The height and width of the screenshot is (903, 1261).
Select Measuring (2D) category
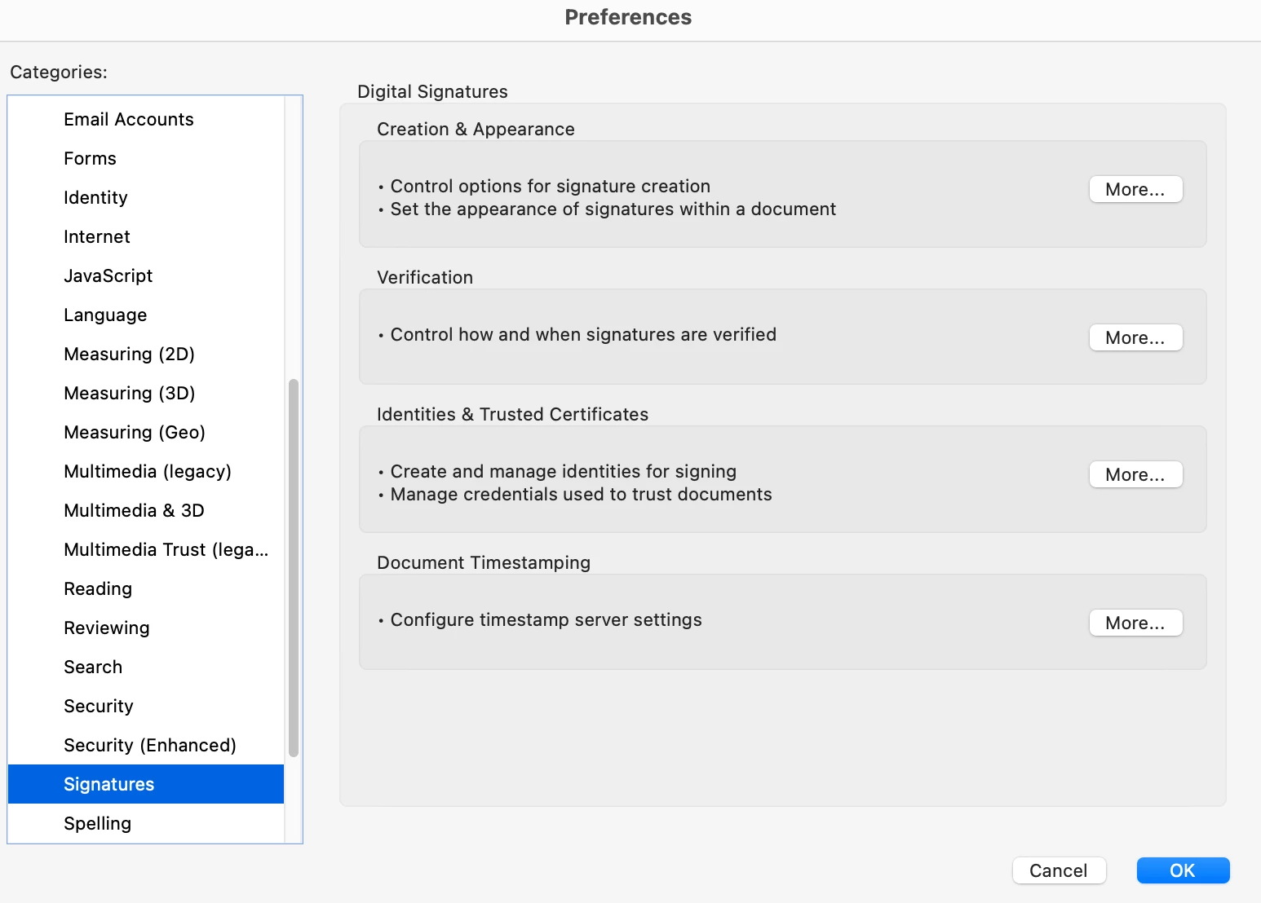tap(146, 354)
